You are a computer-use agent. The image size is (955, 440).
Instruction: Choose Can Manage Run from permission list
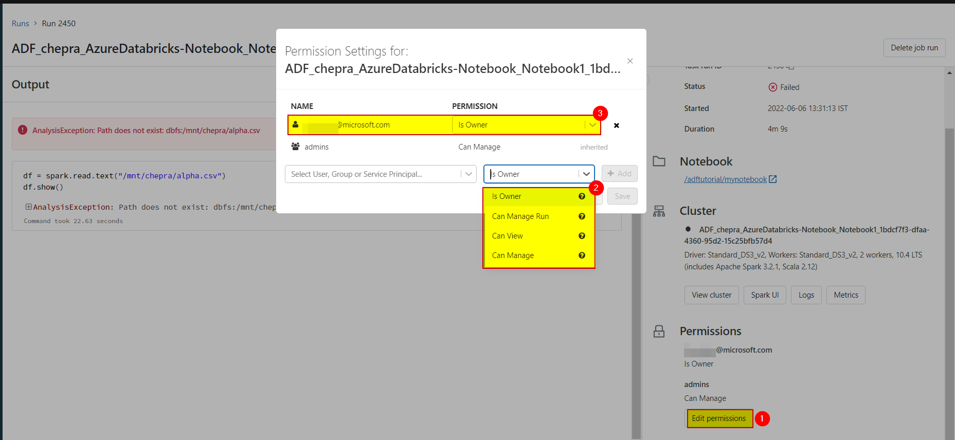pyautogui.click(x=538, y=216)
